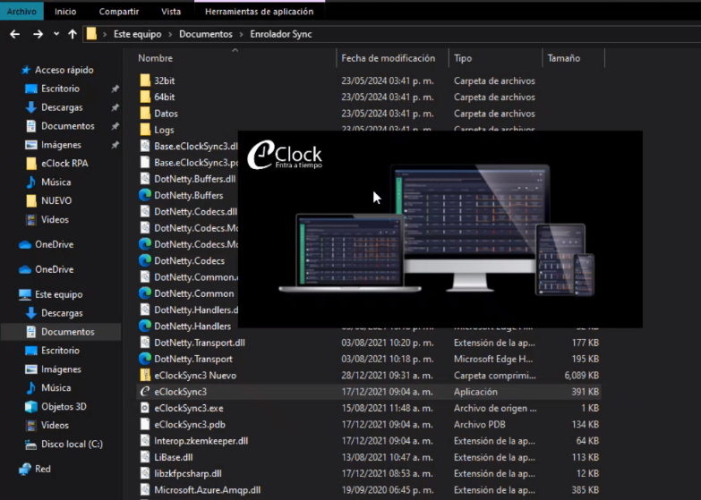Select DotNetty.Handlers Edge file icon
This screenshot has height=500, width=701.
(x=145, y=326)
